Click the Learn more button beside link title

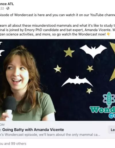pyautogui.click(x=112, y=130)
